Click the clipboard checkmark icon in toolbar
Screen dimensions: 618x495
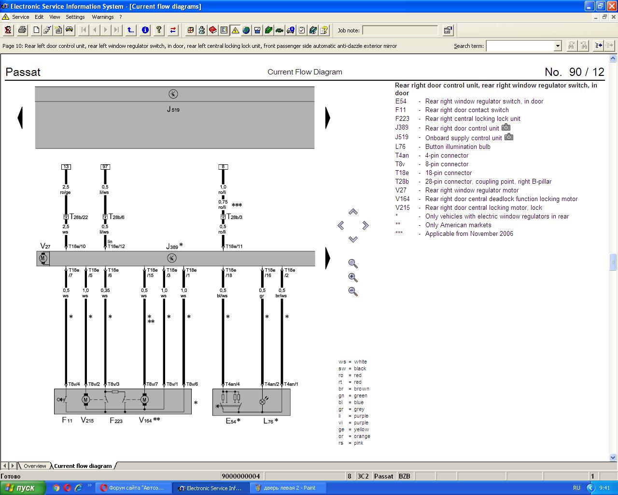click(302, 30)
